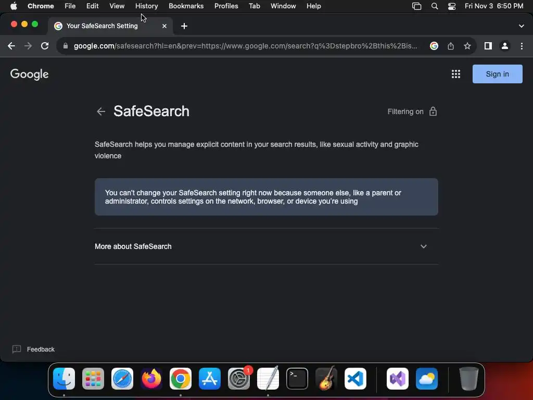Open the Chrome three-dot menu

click(x=522, y=46)
